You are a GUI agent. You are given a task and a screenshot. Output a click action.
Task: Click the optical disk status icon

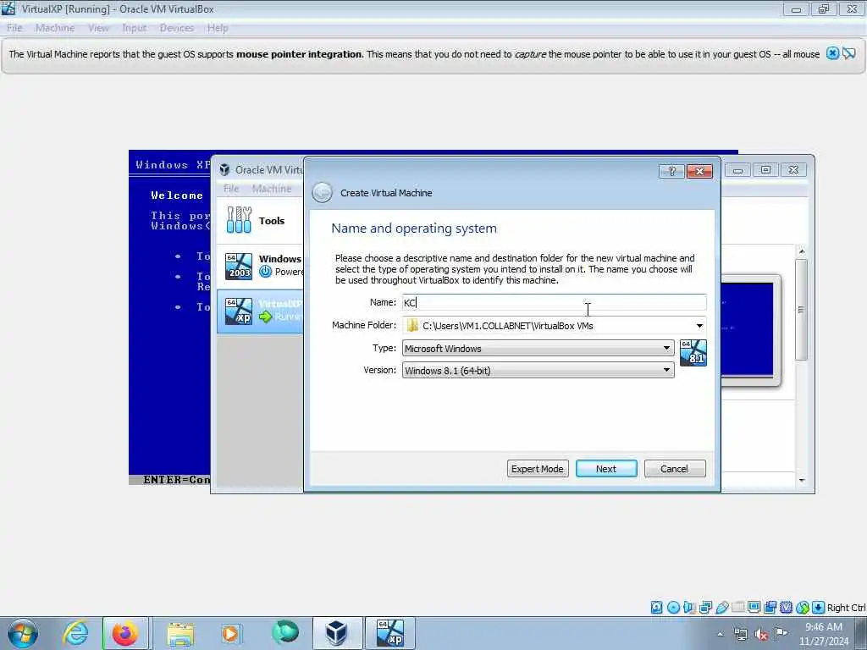click(673, 608)
